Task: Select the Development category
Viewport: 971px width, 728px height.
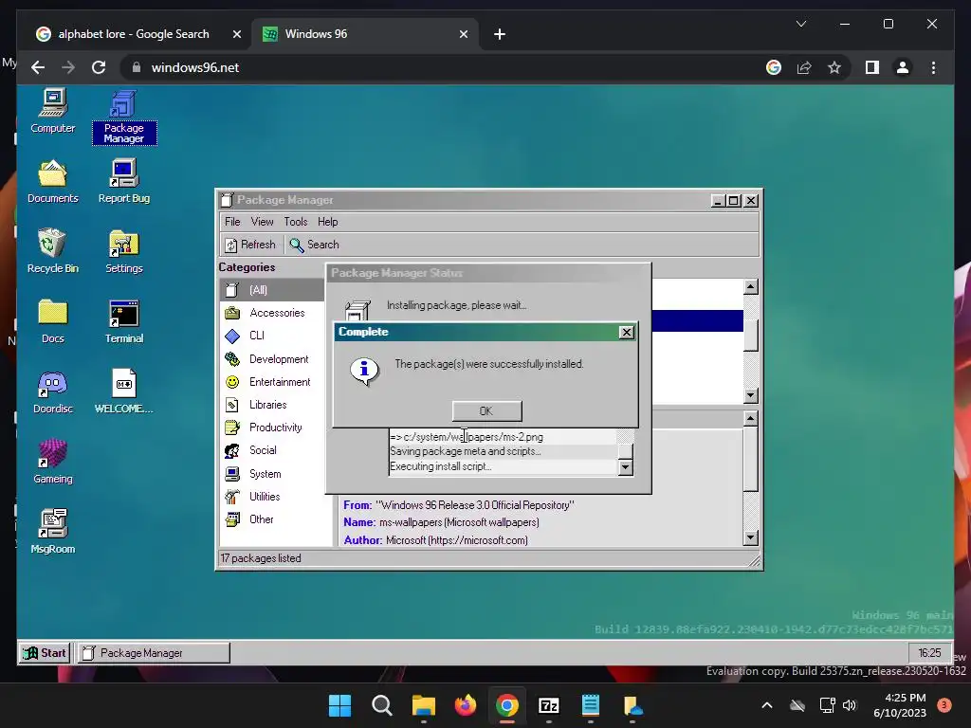Action: pyautogui.click(x=272, y=359)
